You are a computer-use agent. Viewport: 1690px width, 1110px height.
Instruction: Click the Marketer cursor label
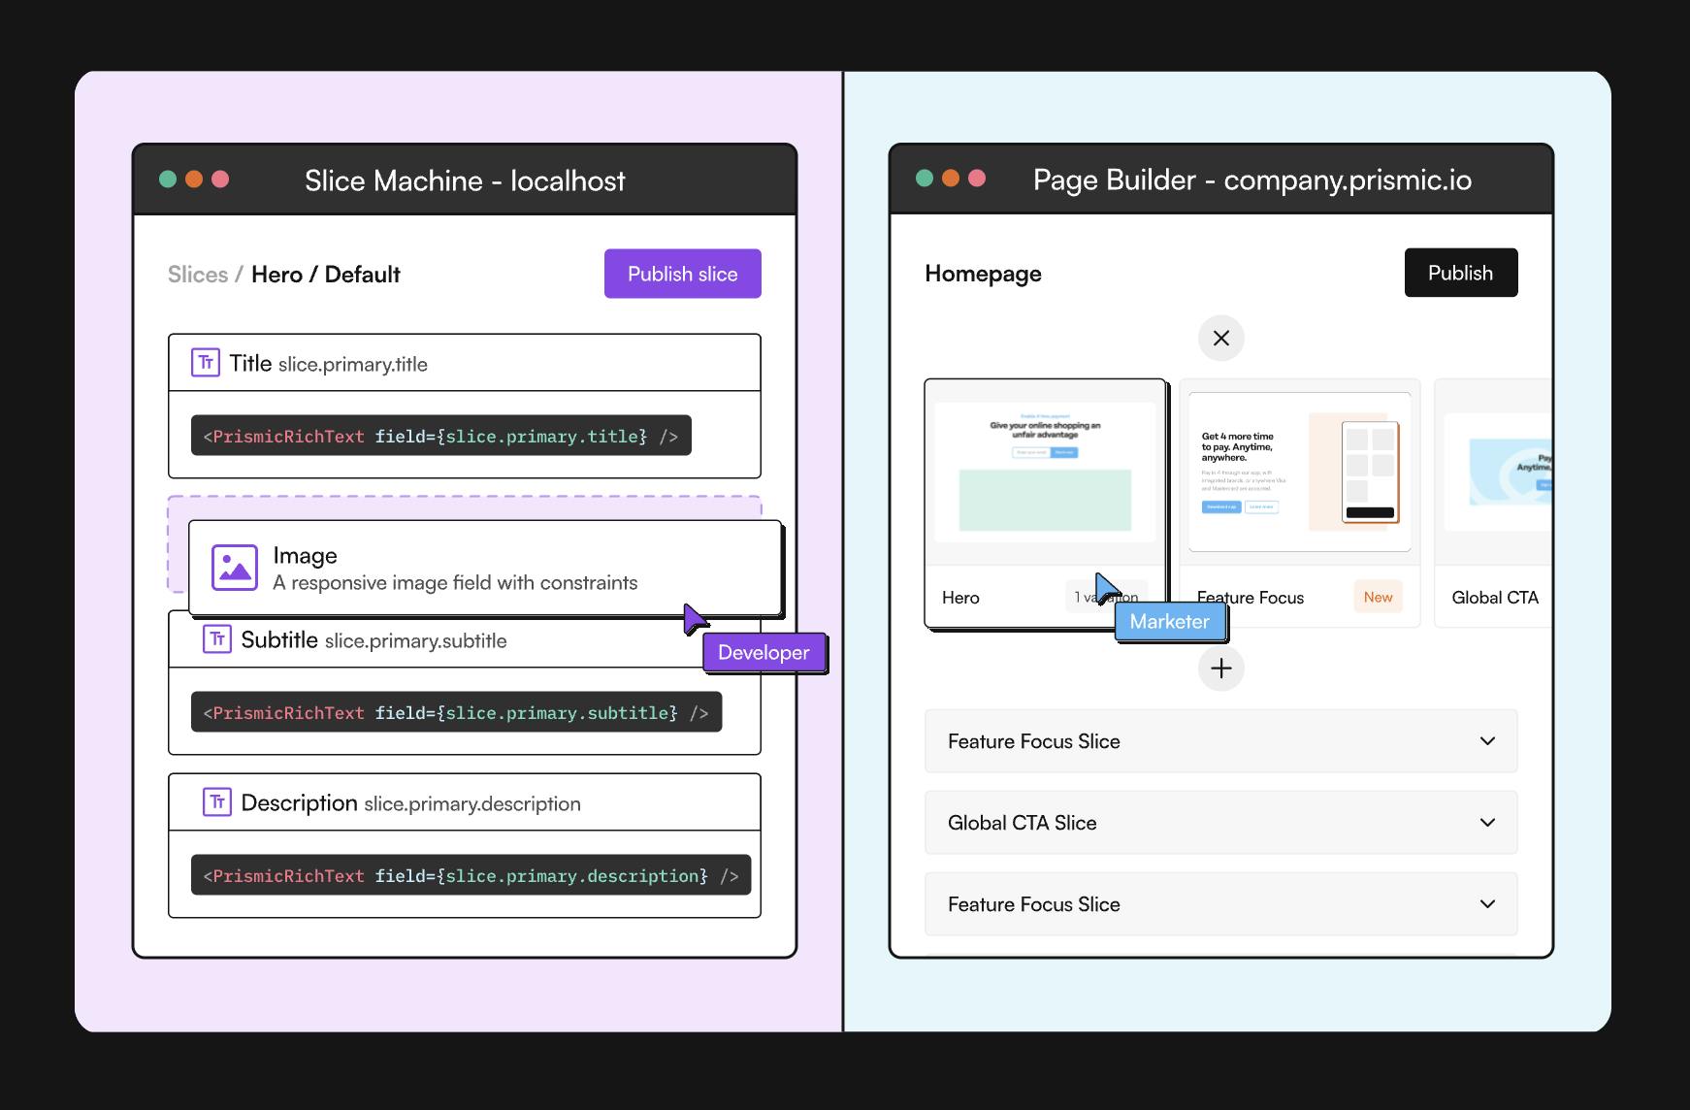[1170, 622]
